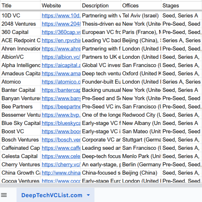Open the blueskyca website link
202x202 pixels.
click(61, 123)
